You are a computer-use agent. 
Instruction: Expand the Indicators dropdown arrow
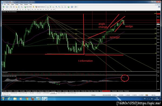(x=70, y=7)
